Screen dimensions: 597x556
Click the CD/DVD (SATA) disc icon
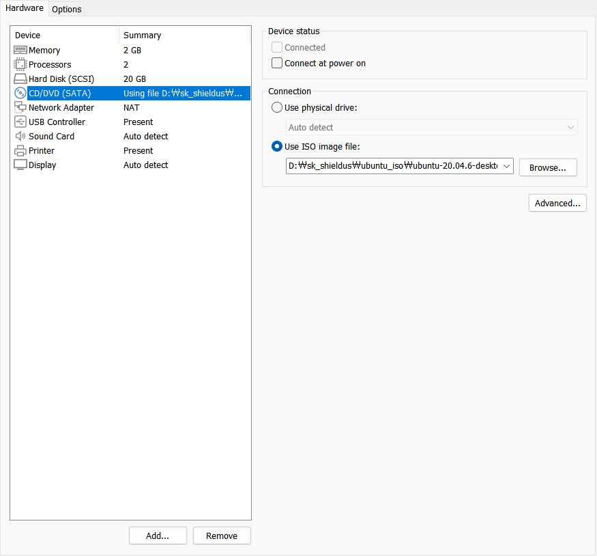pos(20,93)
